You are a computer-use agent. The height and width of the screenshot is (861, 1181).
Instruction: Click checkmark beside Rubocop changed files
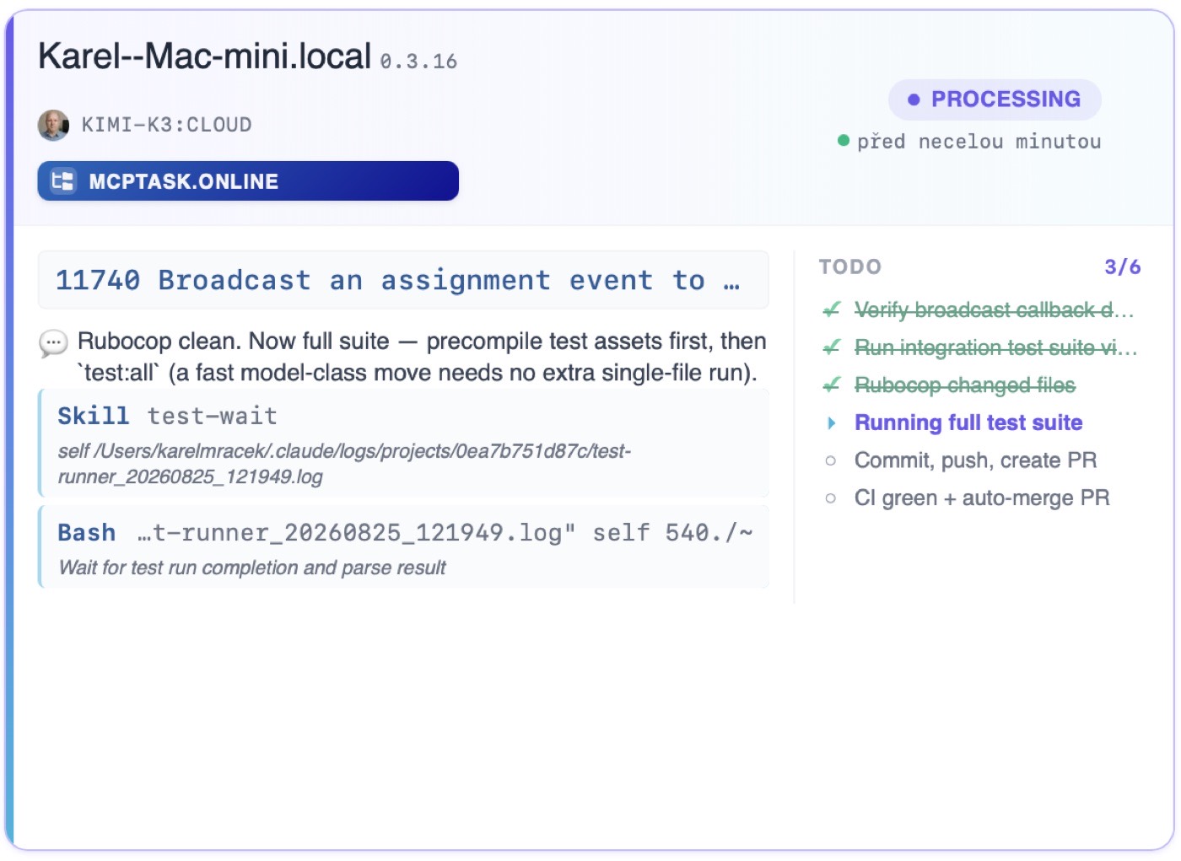pos(832,385)
